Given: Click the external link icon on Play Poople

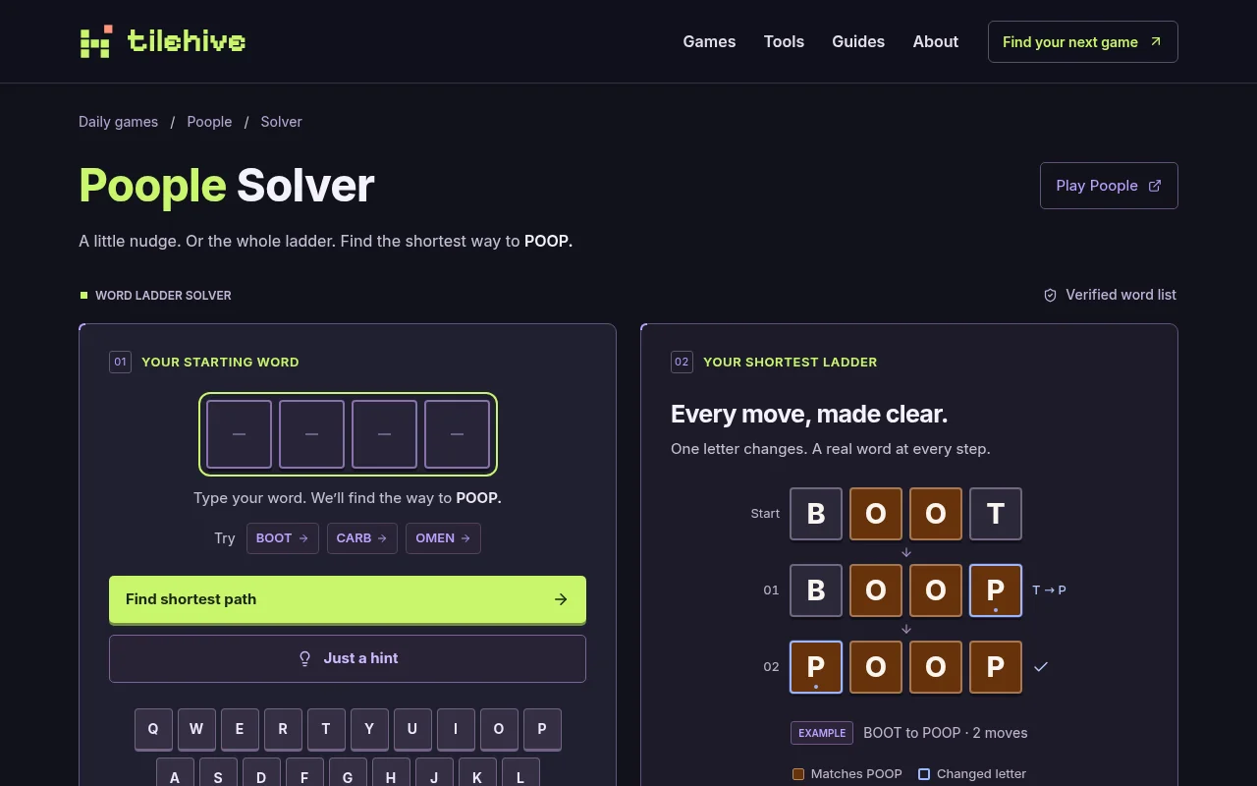Looking at the screenshot, I should 1155,186.
